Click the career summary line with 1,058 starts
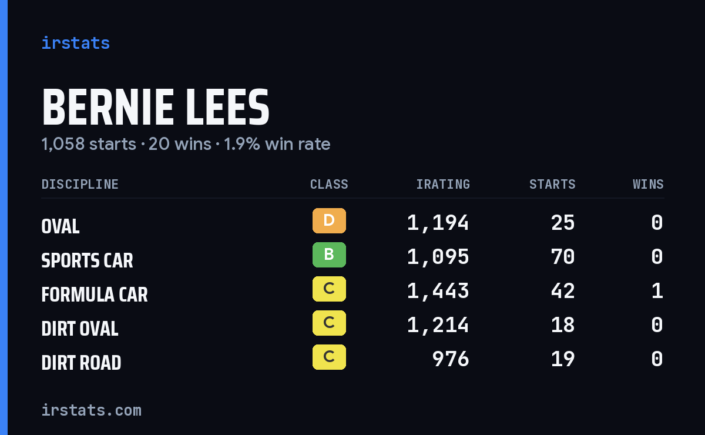 coord(186,144)
